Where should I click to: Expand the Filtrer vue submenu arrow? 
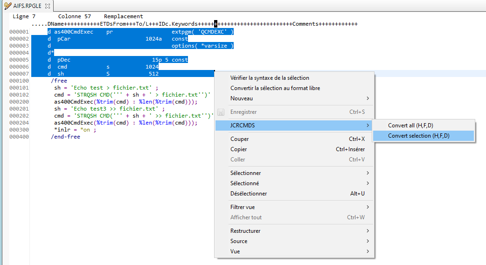(x=368, y=207)
